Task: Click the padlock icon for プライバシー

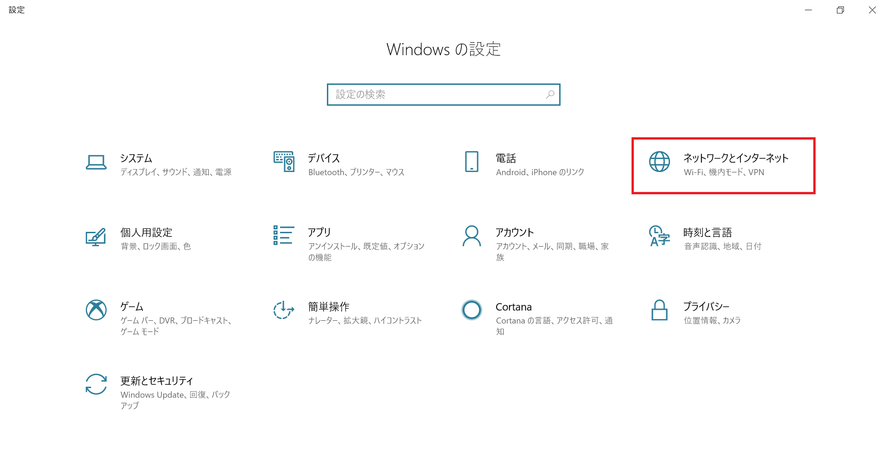Action: pos(659,310)
